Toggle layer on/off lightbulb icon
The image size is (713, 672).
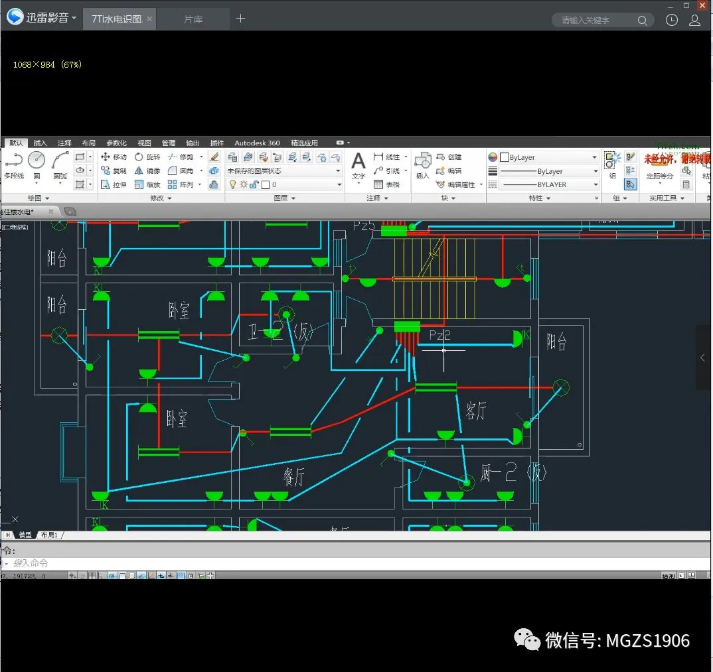pos(233,184)
